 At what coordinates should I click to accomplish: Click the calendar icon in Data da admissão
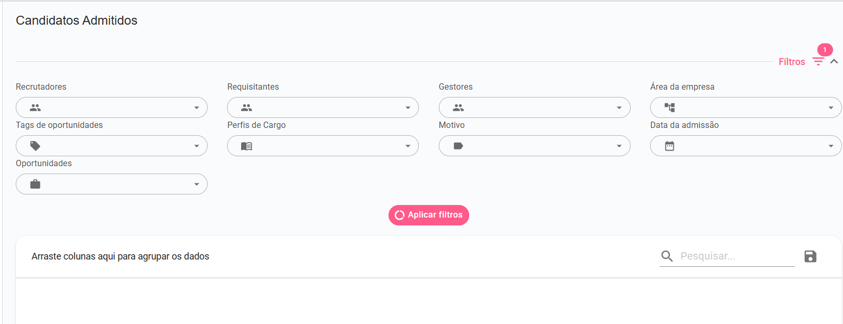point(669,146)
